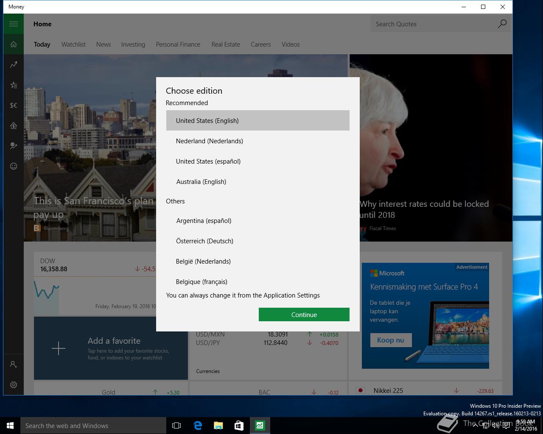543x434 pixels.
Task: Switch to the Investing tab
Action: tap(133, 44)
